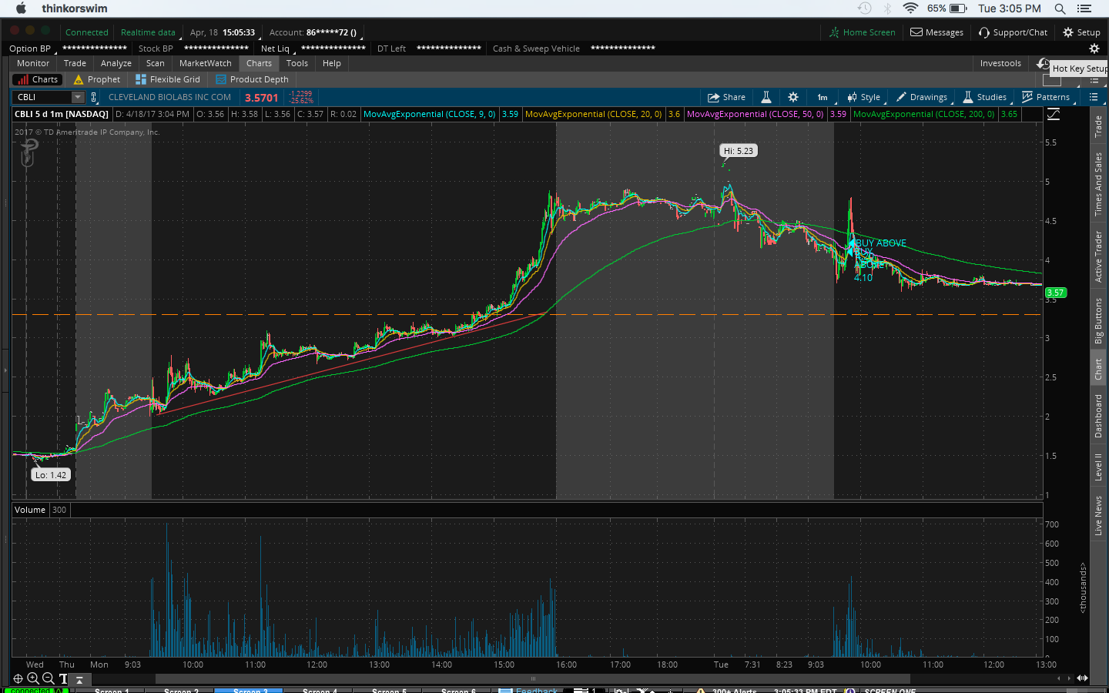Click the chart scale curve icon above price axis
Viewport: 1109px width, 693px height.
(x=1054, y=114)
